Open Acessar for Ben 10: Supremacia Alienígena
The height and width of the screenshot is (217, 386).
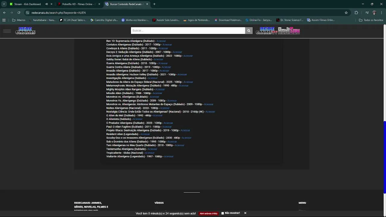pos(161,41)
